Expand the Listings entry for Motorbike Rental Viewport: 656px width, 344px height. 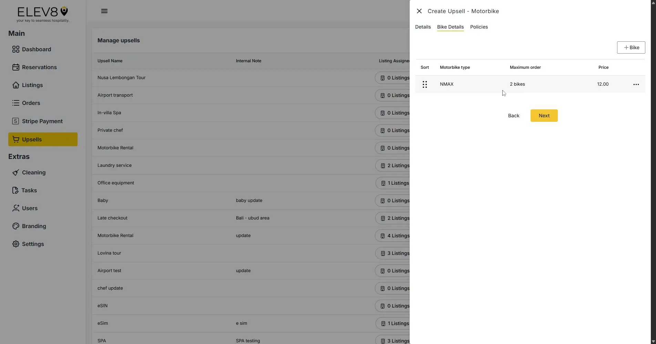pos(396,236)
